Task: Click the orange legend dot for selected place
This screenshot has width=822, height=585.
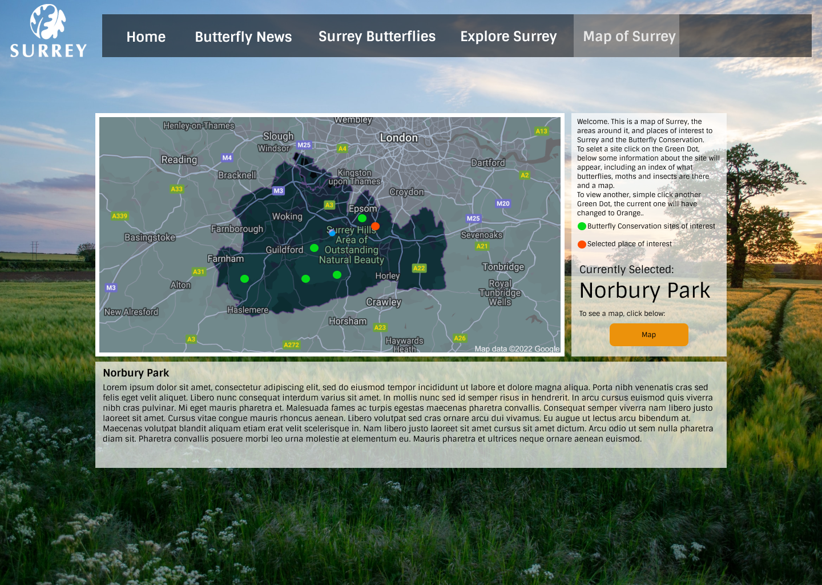Action: coord(582,245)
